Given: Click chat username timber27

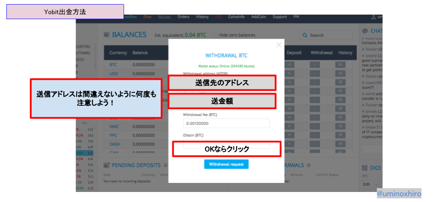Looking at the screenshot, I should [x=373, y=127].
